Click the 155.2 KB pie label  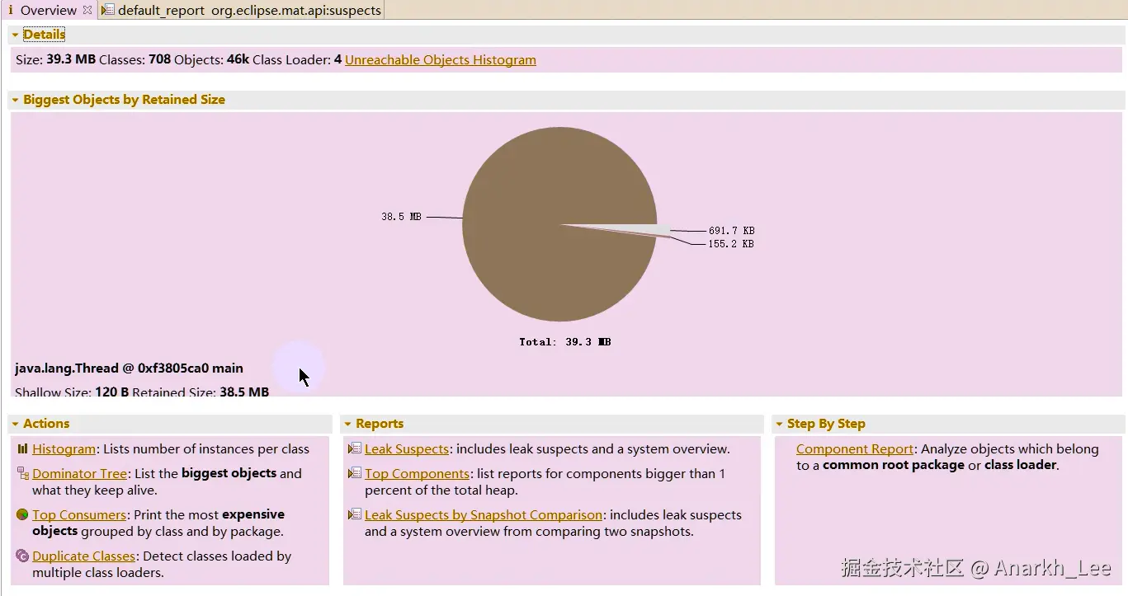[x=731, y=244]
